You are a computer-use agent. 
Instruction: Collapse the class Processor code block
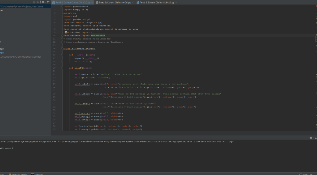point(62,49)
